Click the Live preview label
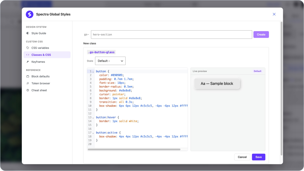Image resolution: width=304 pixels, height=171 pixels. [x=200, y=71]
